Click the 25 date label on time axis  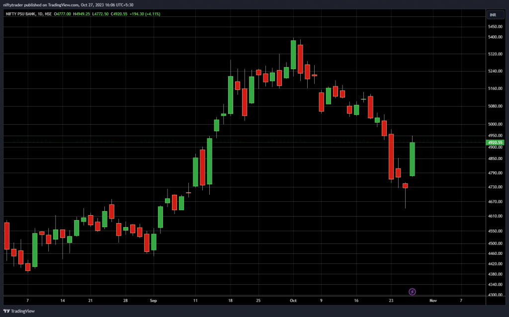pyautogui.click(x=258, y=301)
